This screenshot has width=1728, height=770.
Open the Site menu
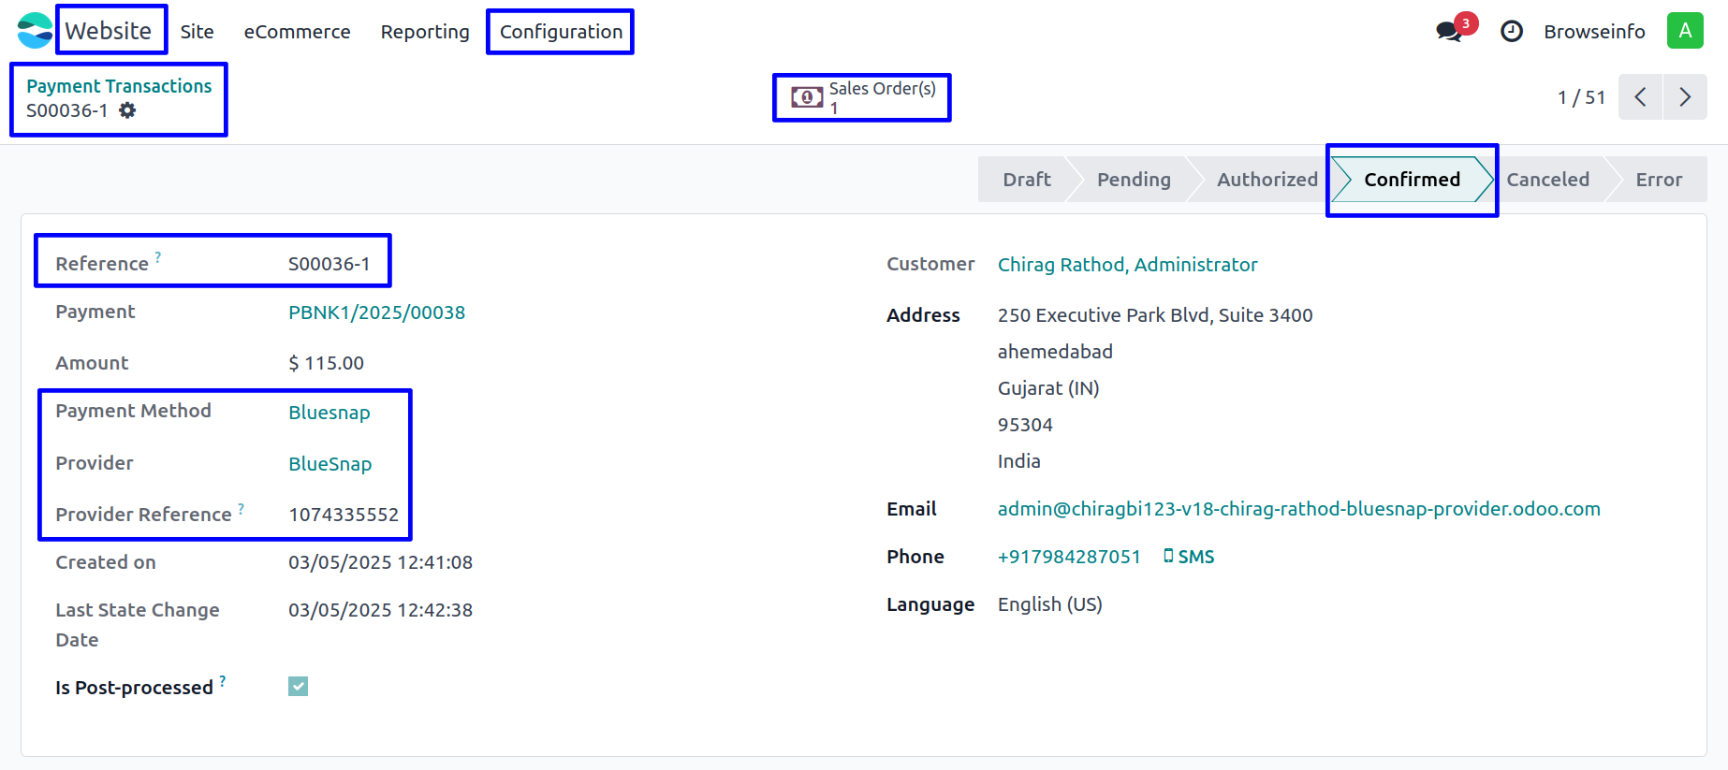click(197, 32)
